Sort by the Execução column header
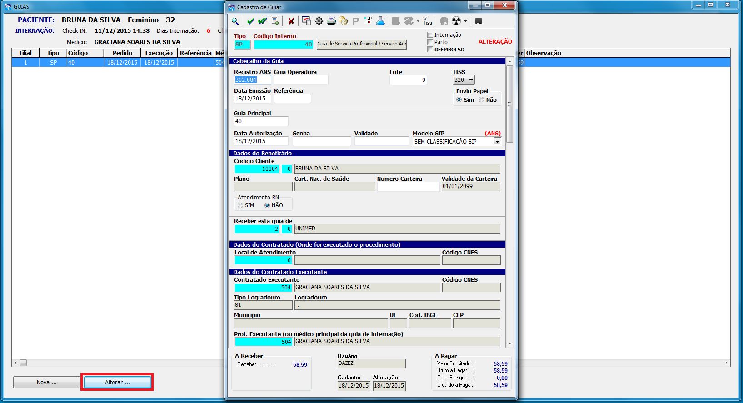This screenshot has height=403, width=743. coord(159,53)
